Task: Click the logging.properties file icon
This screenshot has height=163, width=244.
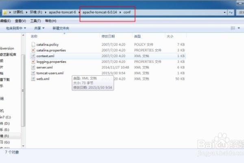Action: [x=33, y=62]
